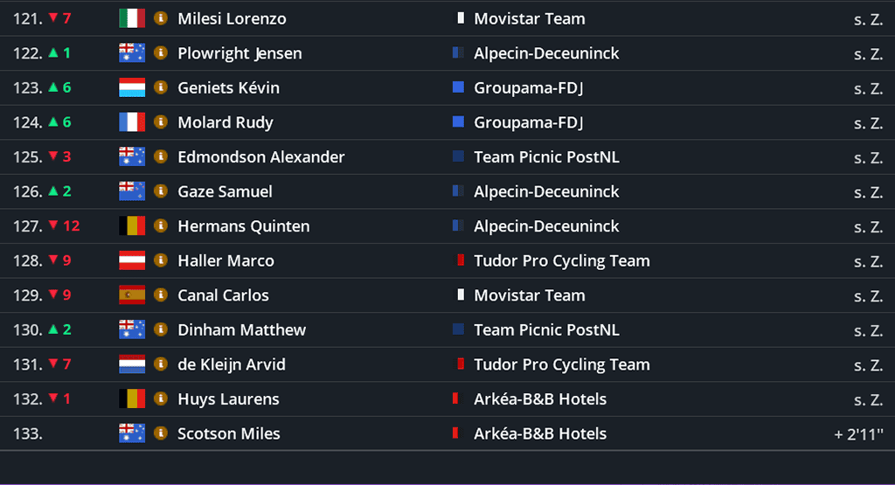Select rider name Gaze Samuel
Image resolution: width=895 pixels, height=485 pixels.
(x=225, y=191)
